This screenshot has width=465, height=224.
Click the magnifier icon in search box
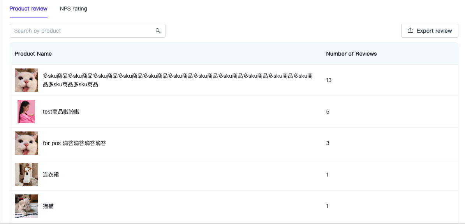pos(158,31)
